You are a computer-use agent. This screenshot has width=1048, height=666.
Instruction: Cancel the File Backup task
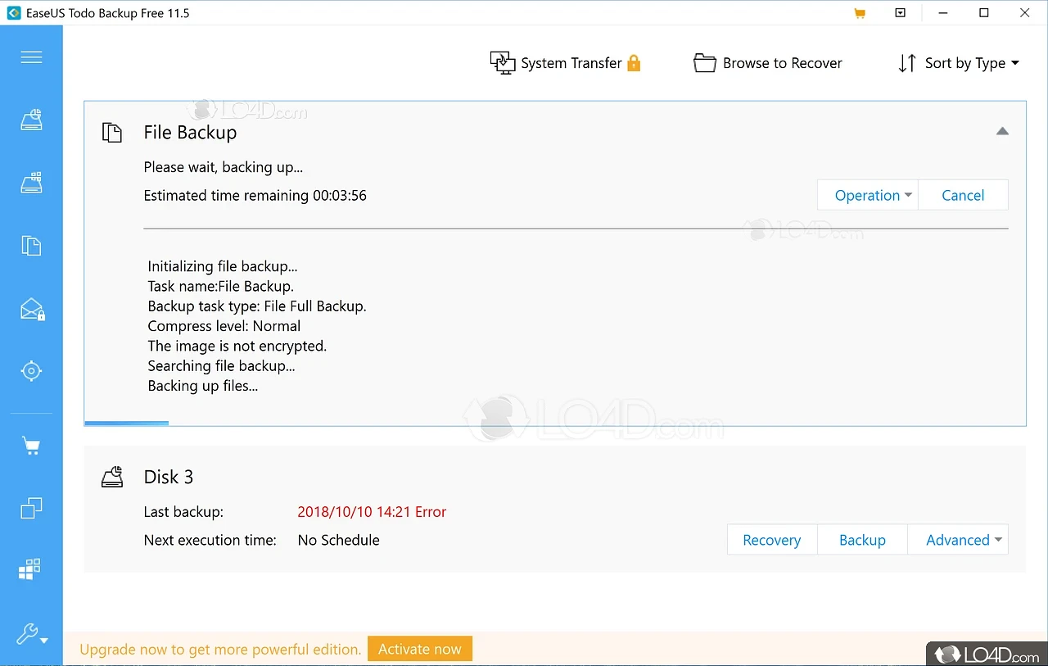pyautogui.click(x=963, y=195)
